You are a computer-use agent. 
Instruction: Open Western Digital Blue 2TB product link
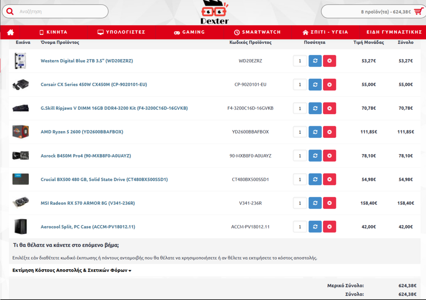[x=87, y=61]
